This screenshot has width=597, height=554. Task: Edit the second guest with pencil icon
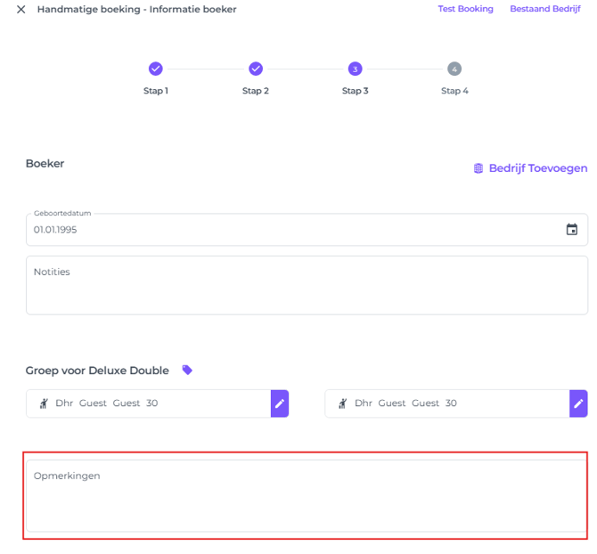(x=578, y=403)
